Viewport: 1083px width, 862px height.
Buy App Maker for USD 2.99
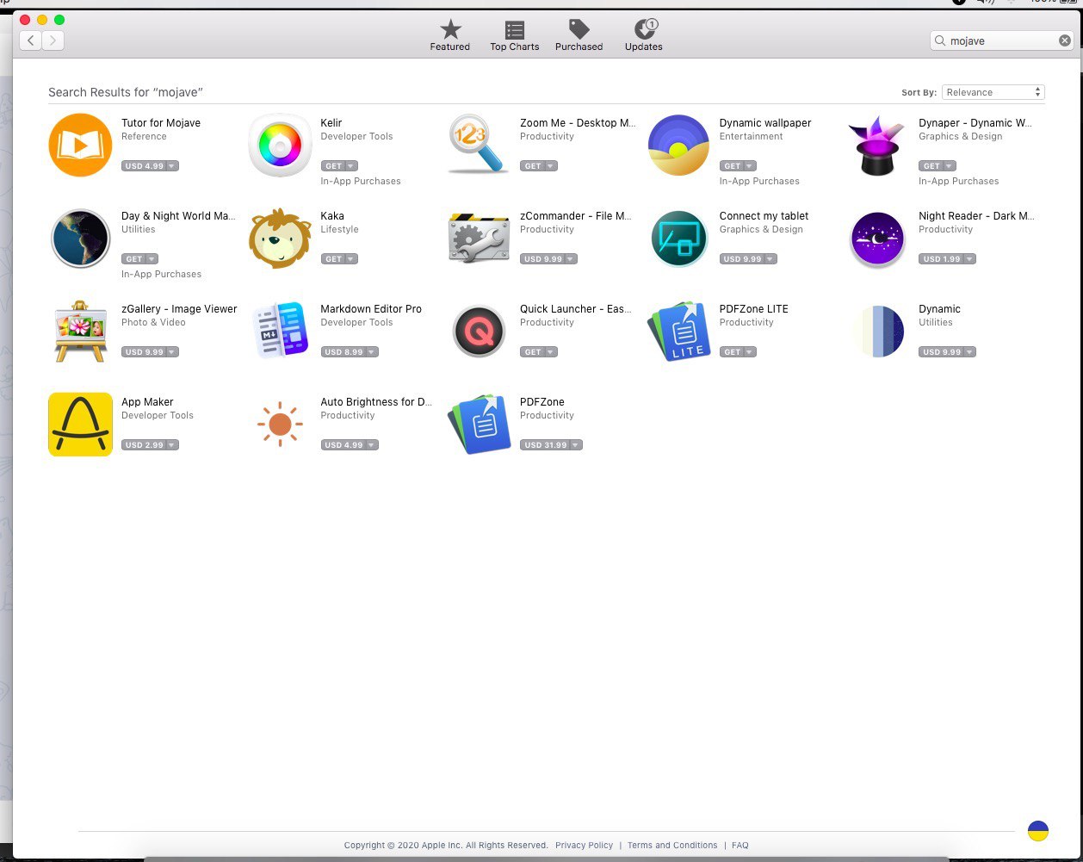150,445
